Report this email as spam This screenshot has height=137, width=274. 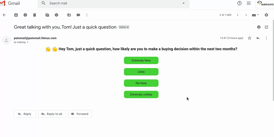click(25, 15)
